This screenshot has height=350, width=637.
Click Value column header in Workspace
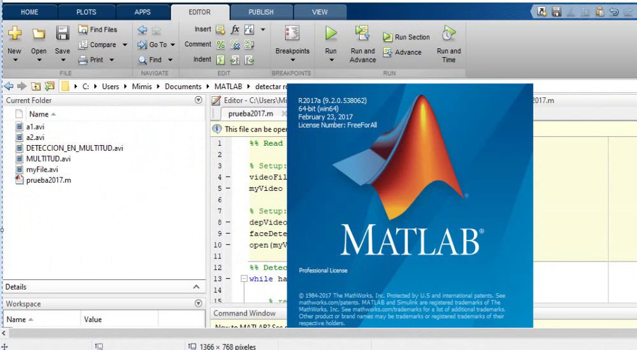point(92,319)
